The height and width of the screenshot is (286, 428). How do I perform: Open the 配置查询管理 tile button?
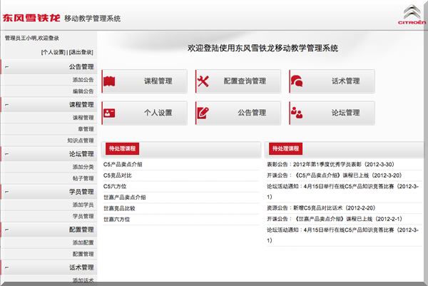pyautogui.click(x=238, y=81)
